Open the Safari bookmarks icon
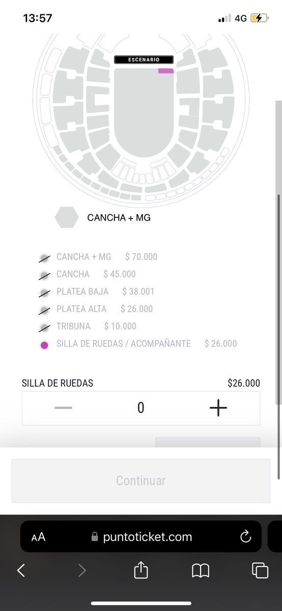Image resolution: width=282 pixels, height=611 pixels. point(201,571)
